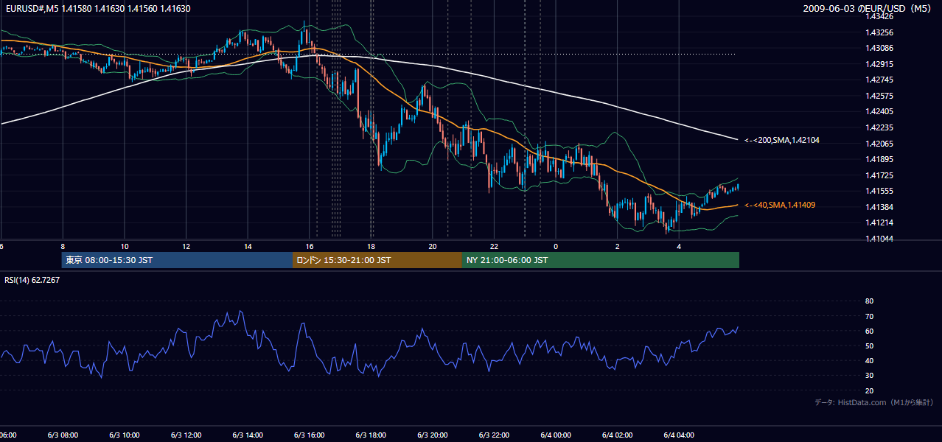Screen dimensions: 942x442
Task: Click RSI scale value 70
Action: point(869,316)
